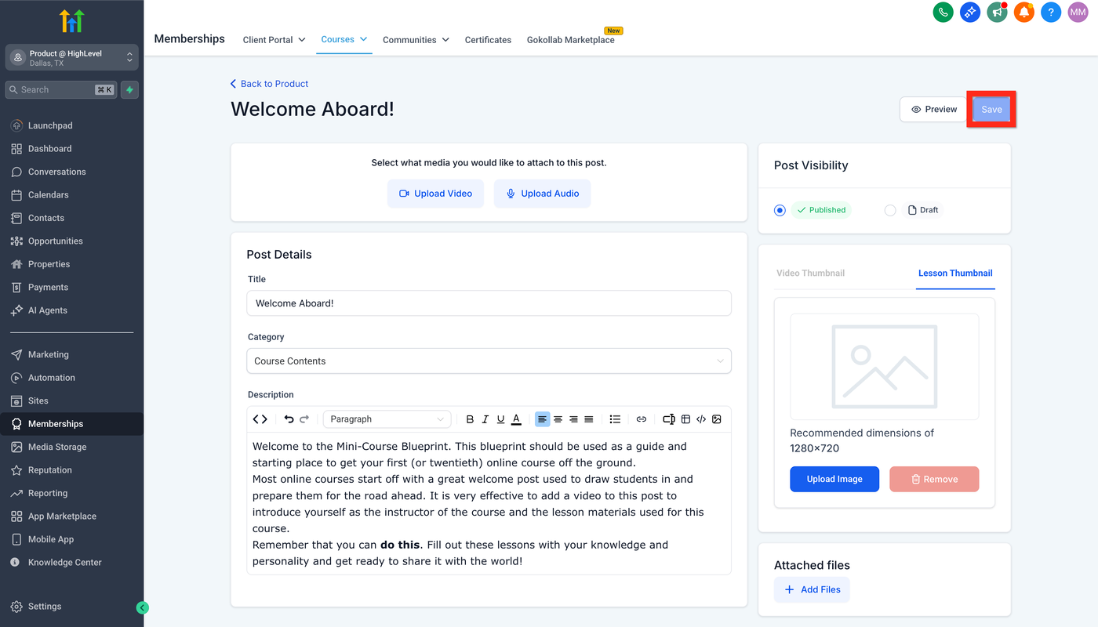The height and width of the screenshot is (627, 1098).
Task: Select the Published visibility radio button
Action: 780,210
